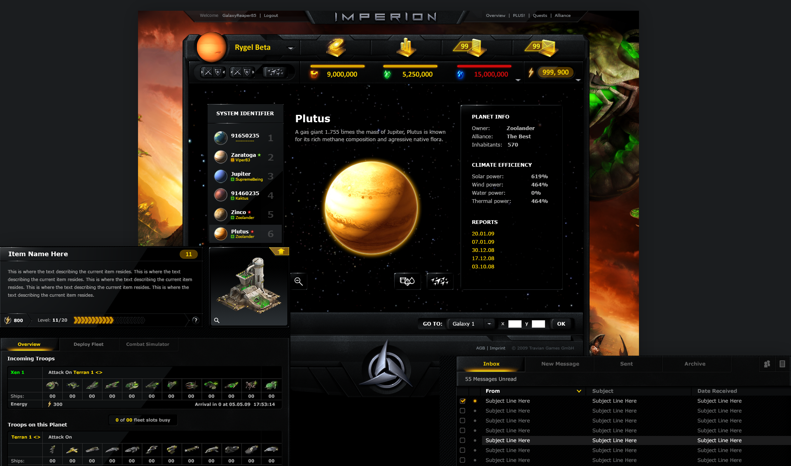
Task: Expand the Rygel Beta planet dropdown
Action: point(291,48)
